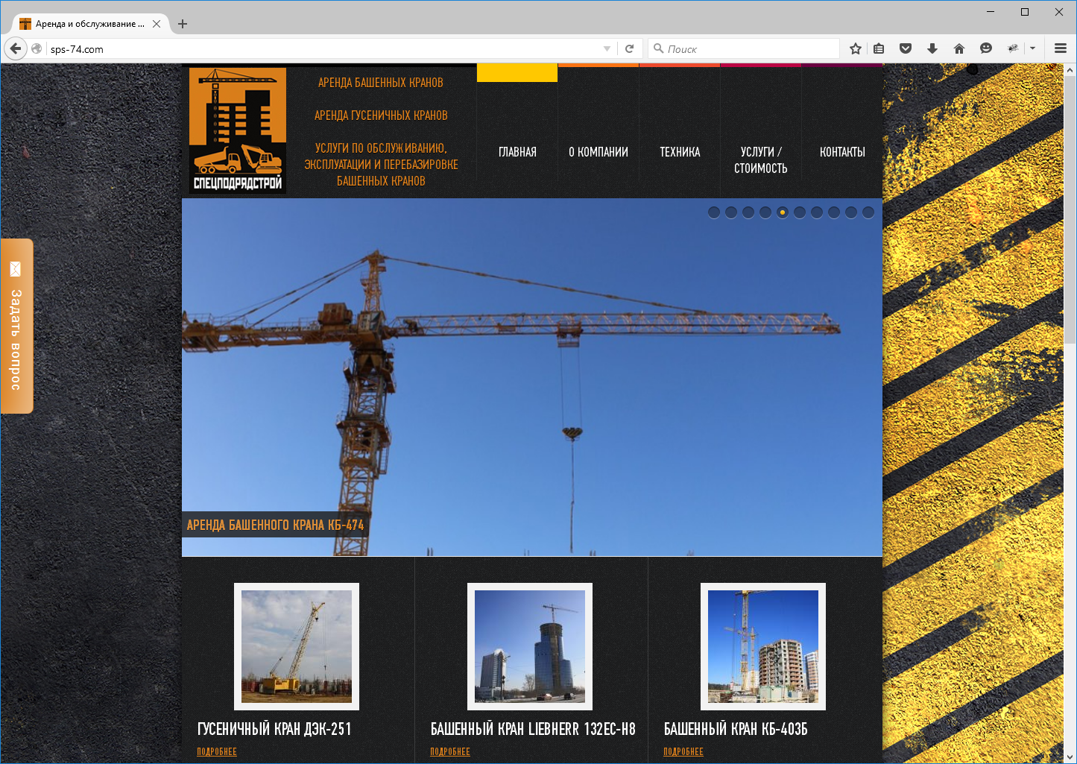Open УСЛУГИ ПО ОБСЛУЖИВАНИЮ башенных кранов link
1077x764 pixels.
point(381,165)
